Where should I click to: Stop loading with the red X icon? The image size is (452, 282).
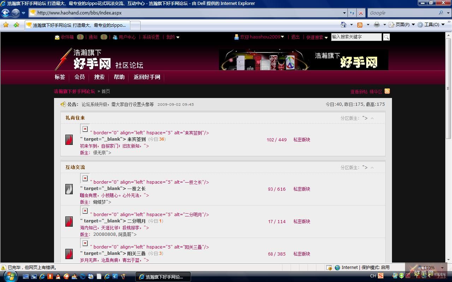click(x=361, y=13)
